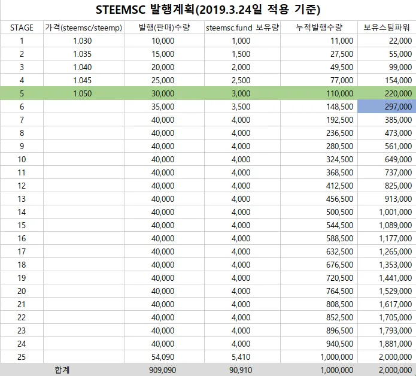416x376 pixels.
Task: Click the total issuance cell 909,090
Action: tap(163, 370)
